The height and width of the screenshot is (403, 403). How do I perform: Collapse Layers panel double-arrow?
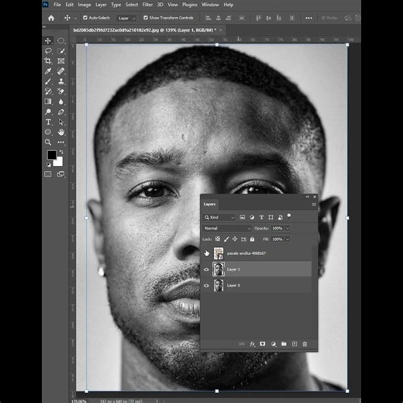pos(308,197)
